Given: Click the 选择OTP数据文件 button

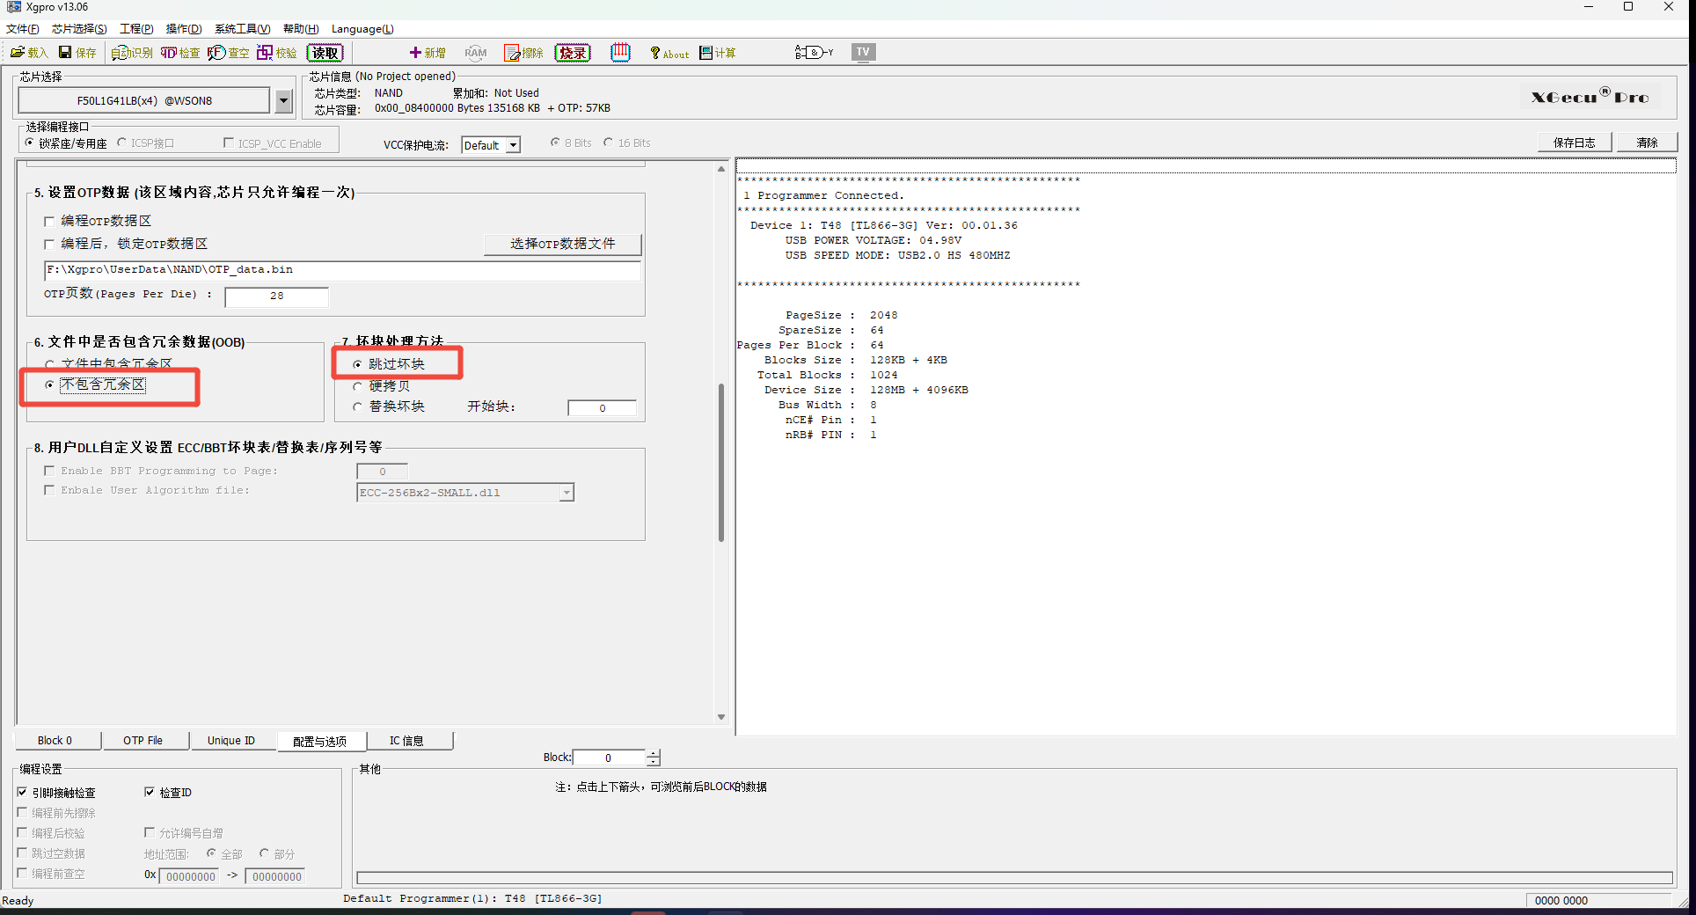Looking at the screenshot, I should point(562,244).
